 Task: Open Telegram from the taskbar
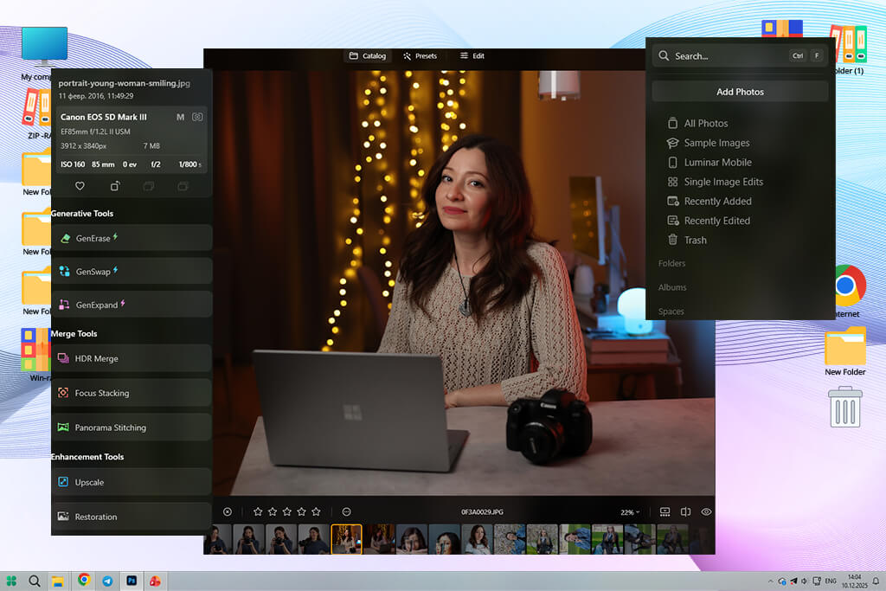click(x=107, y=581)
